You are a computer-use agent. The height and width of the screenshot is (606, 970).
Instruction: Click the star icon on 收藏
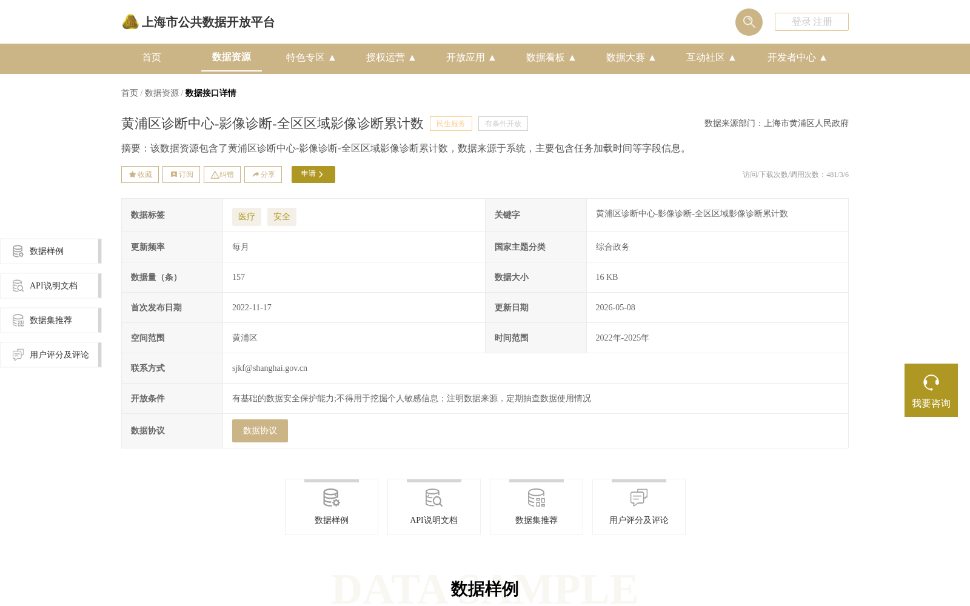133,175
